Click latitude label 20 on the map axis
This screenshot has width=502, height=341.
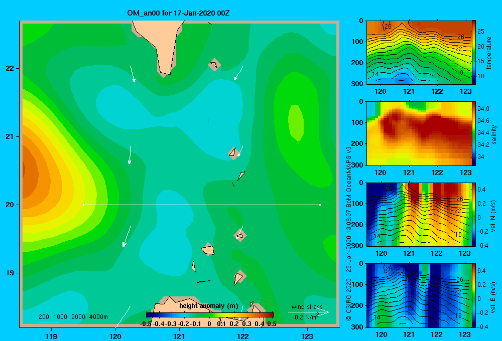click(x=10, y=205)
